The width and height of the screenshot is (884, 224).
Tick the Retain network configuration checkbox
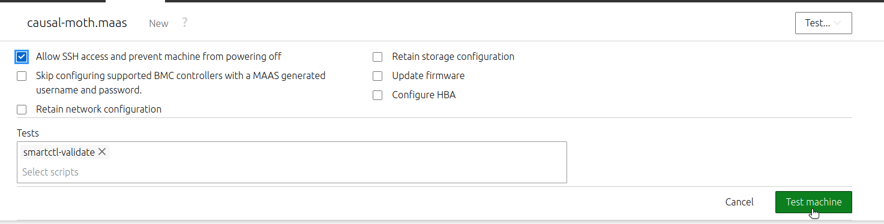[22, 110]
